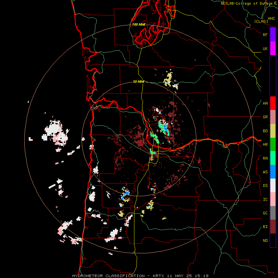This screenshot has width=278, height=278.
Task: Click the 'RA' legend label
Action: point(265,158)
